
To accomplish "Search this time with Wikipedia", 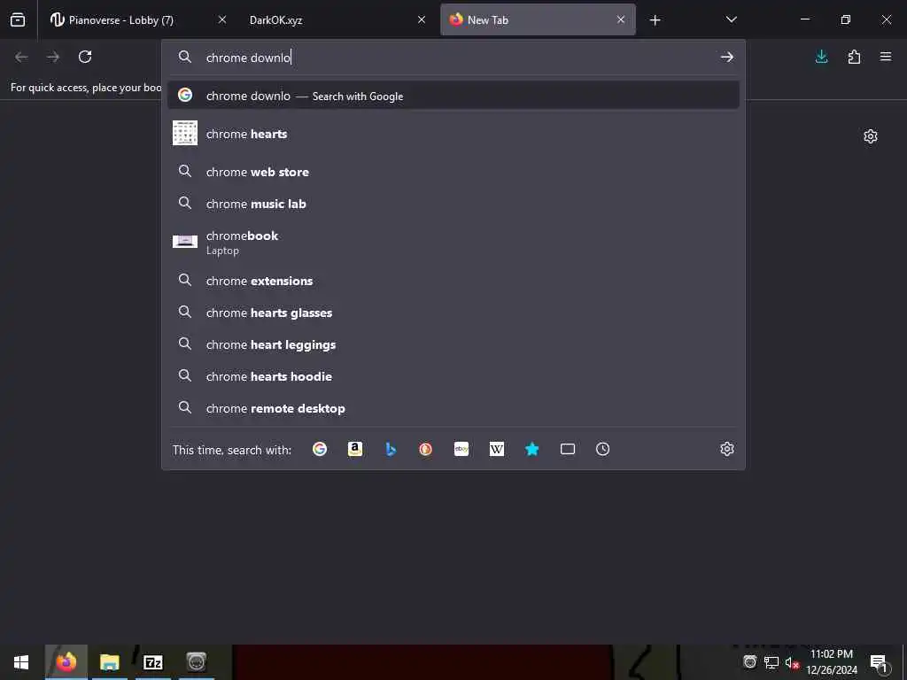I will point(497,449).
